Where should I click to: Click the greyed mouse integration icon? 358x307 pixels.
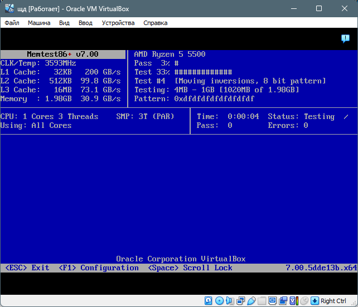[305, 301]
